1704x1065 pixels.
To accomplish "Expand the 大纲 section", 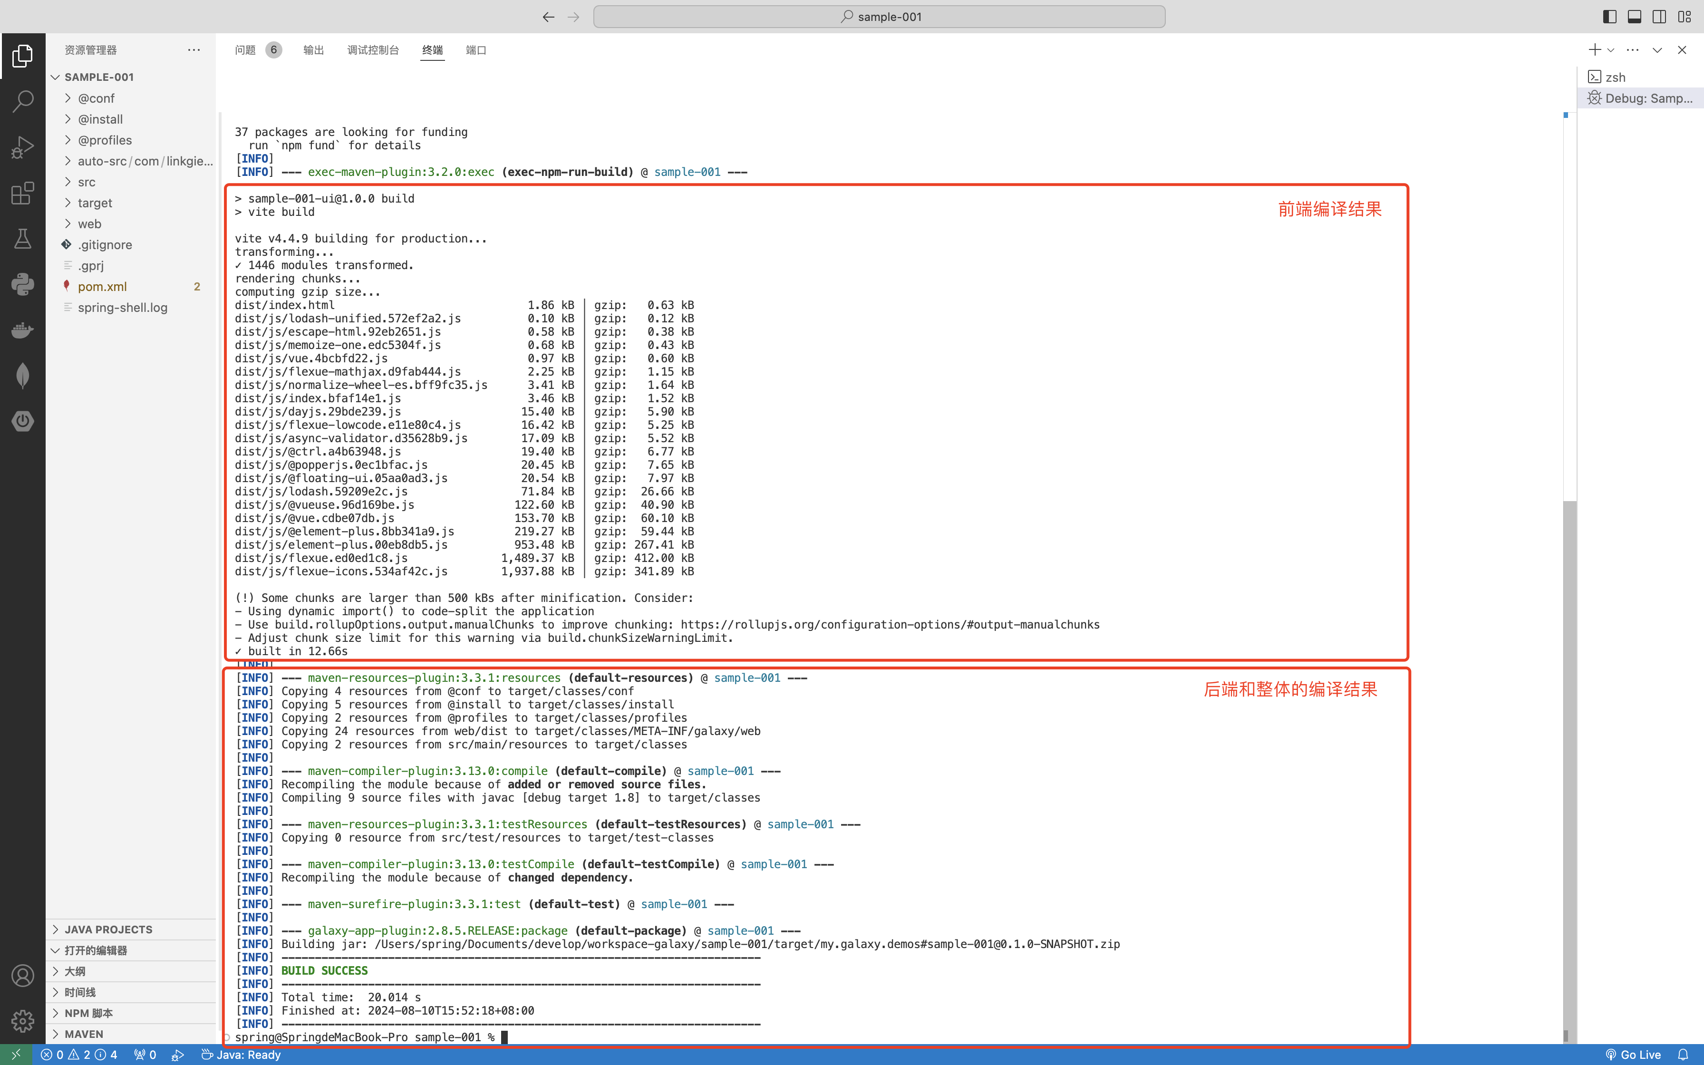I will [x=131, y=971].
